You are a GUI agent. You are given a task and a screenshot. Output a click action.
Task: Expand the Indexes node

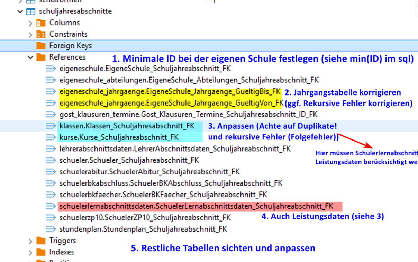30,252
